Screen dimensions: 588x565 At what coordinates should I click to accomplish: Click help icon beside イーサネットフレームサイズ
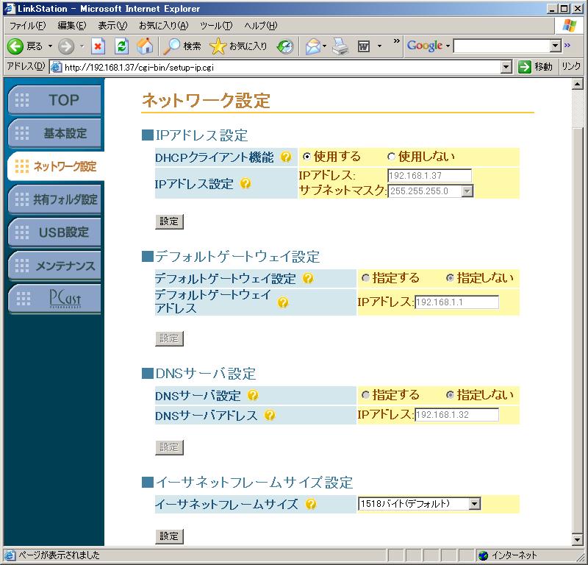[310, 504]
